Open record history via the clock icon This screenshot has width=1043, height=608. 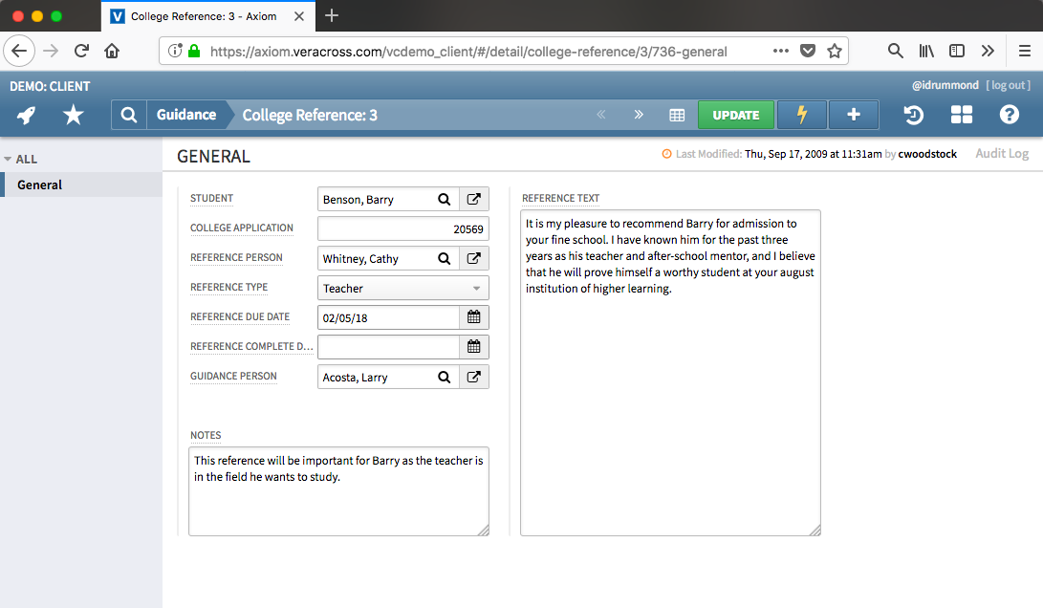point(913,115)
